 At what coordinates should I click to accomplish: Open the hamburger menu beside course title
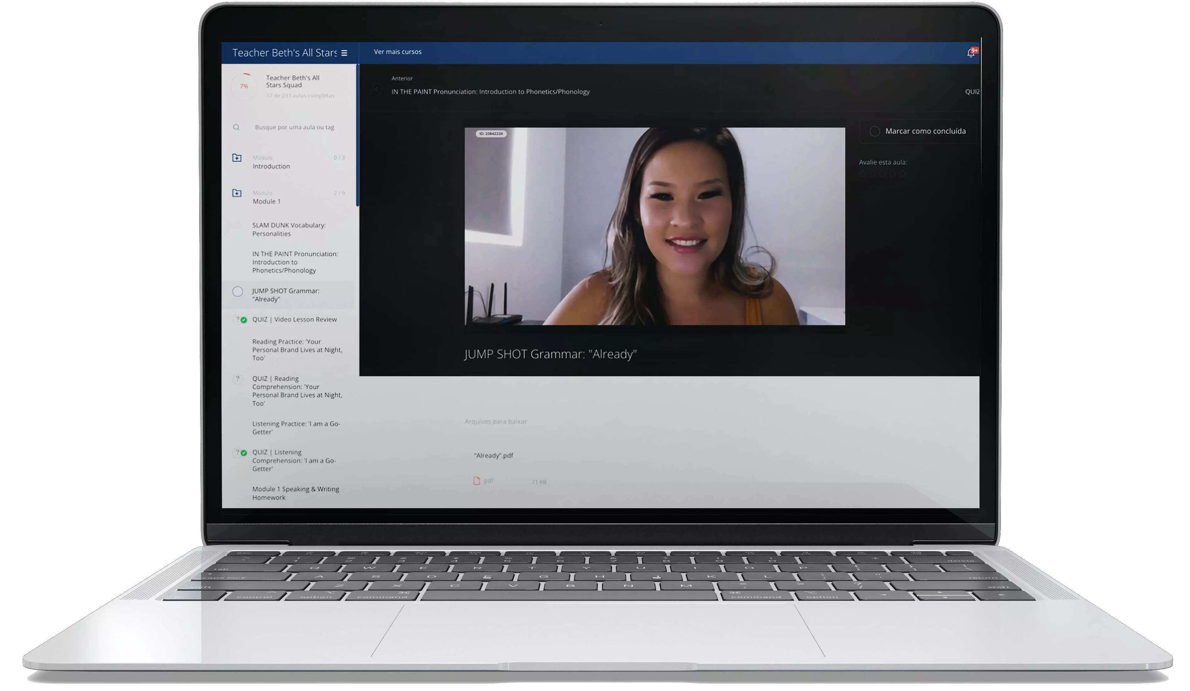coord(344,53)
